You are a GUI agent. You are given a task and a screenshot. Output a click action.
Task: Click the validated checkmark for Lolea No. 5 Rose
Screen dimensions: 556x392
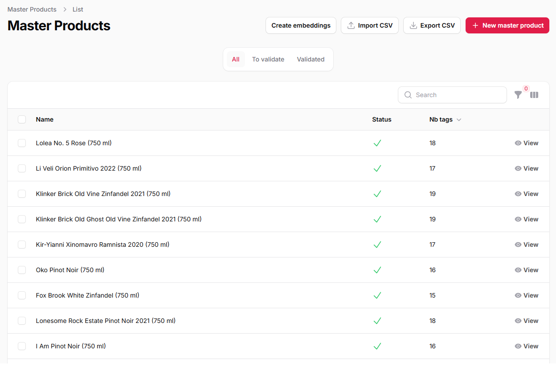(377, 143)
